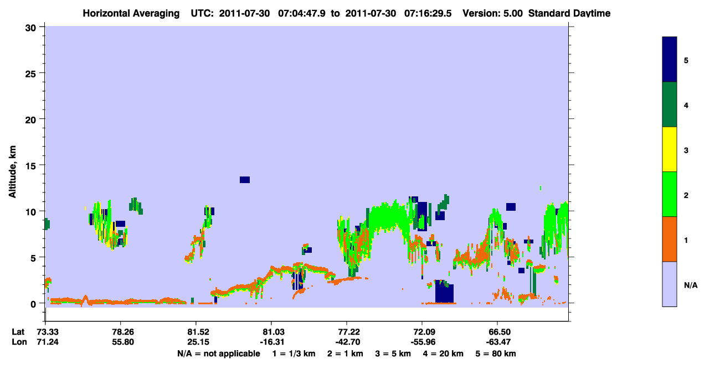Click the "Version: 5.00" text
Screen dimensions: 720x369
pos(493,13)
